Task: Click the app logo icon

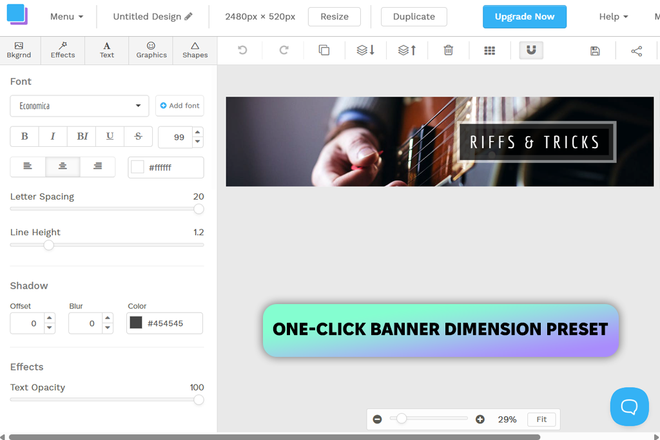Action: (x=17, y=14)
